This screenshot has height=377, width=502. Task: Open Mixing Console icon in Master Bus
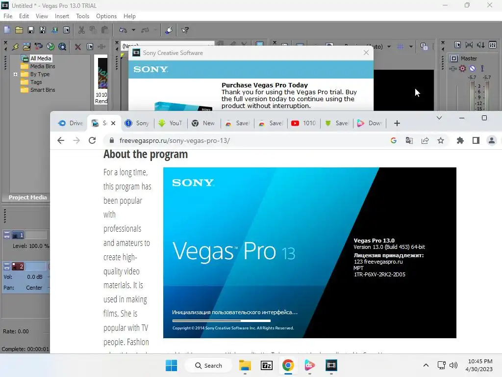click(493, 45)
